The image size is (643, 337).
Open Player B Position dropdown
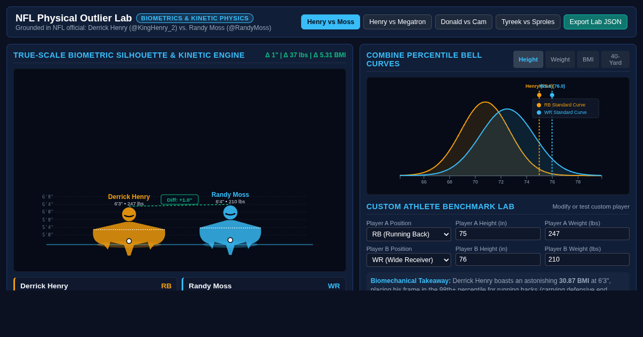click(409, 260)
